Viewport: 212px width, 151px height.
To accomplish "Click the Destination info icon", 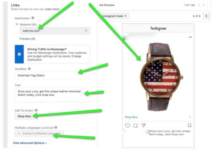I will 33,18.
